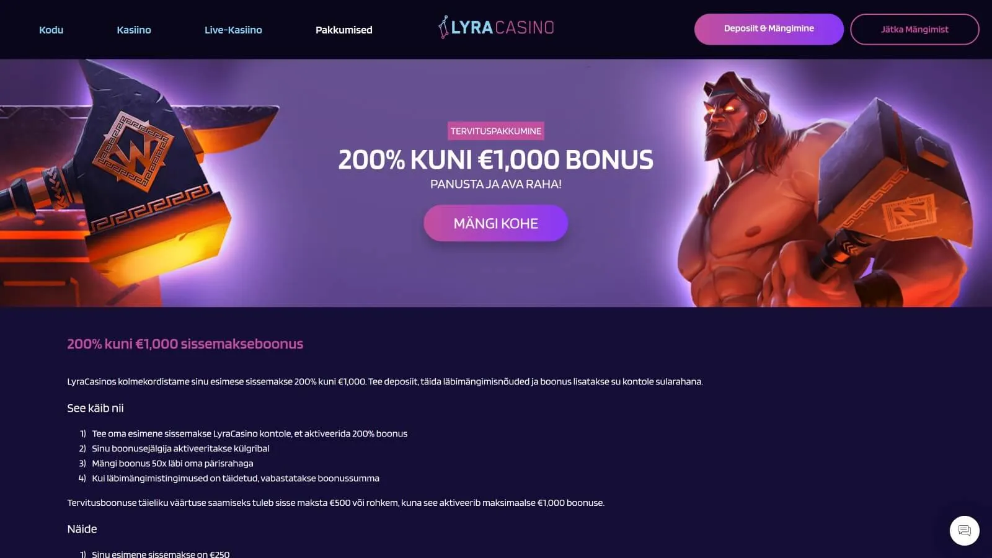Navigate to Live-Kasiino
This screenshot has width=992, height=558.
[x=233, y=30]
